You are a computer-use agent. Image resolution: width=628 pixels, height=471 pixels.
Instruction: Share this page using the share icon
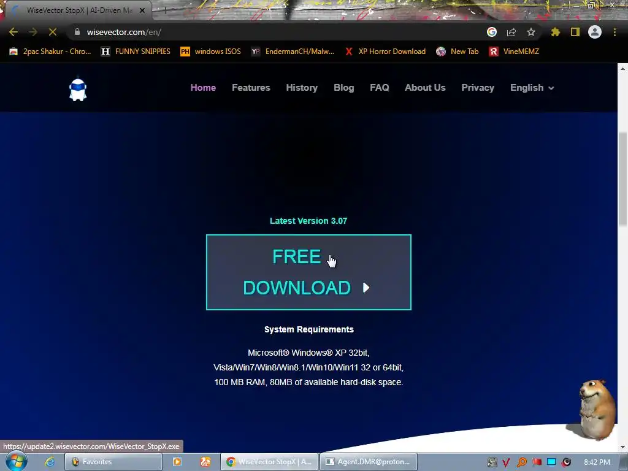[511, 32]
